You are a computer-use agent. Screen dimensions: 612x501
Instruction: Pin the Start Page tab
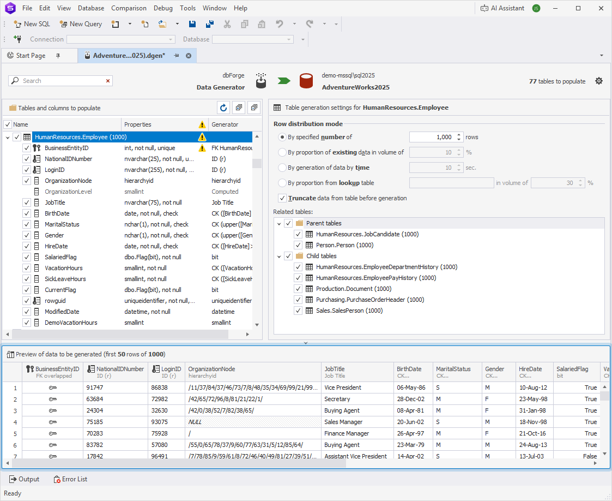pos(58,56)
